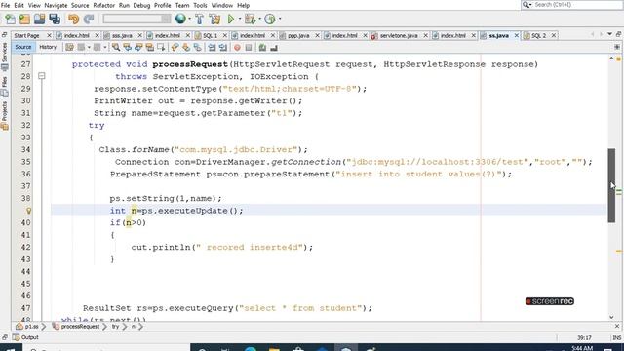The image size is (624, 351).
Task: Click the try breadcrumb item
Action: [115, 327]
